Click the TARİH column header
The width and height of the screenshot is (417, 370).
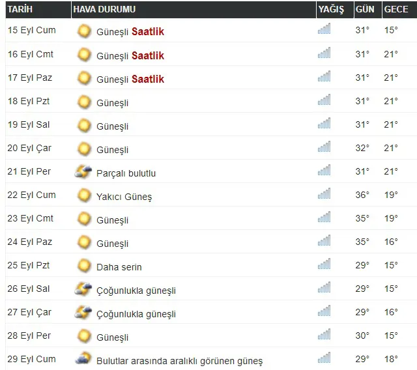tap(20, 10)
